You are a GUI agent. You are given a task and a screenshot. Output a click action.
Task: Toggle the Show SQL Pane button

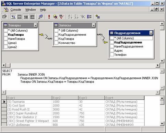coord(26,17)
